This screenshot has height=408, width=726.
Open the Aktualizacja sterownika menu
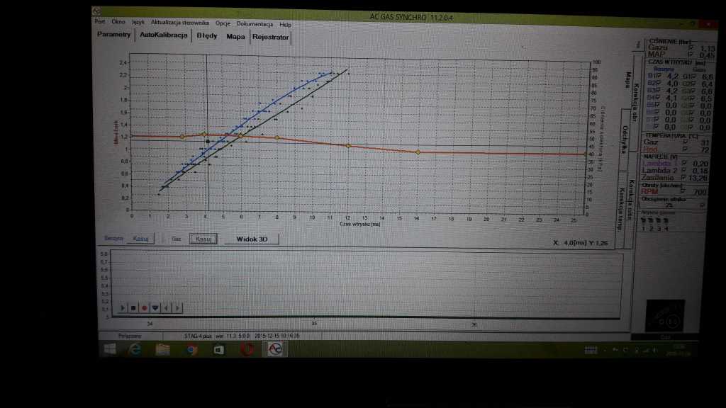tap(181, 23)
